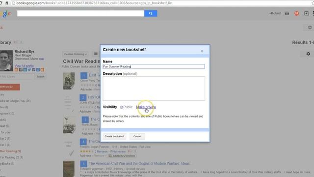Click the View full profile link

point(24,66)
